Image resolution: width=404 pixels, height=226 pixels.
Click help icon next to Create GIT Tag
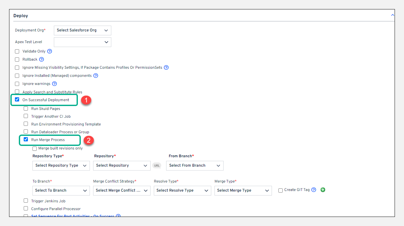[314, 190]
